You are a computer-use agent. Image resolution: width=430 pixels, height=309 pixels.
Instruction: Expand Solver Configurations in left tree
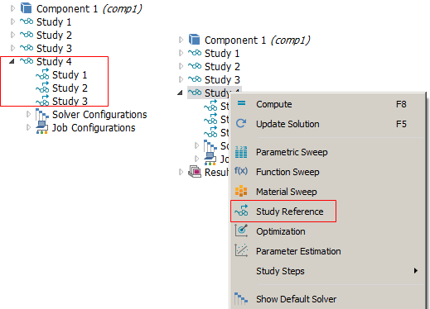tap(28, 114)
